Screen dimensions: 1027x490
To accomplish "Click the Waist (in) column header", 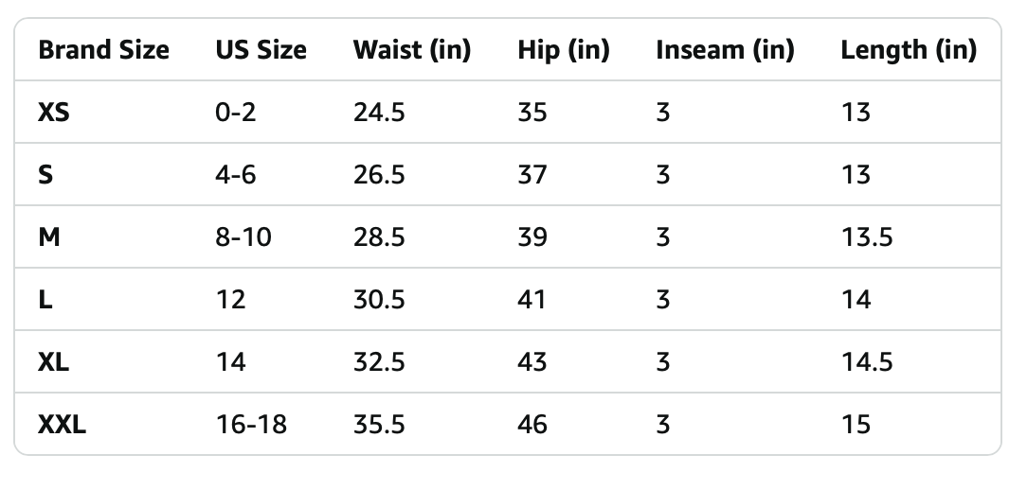I will (411, 50).
